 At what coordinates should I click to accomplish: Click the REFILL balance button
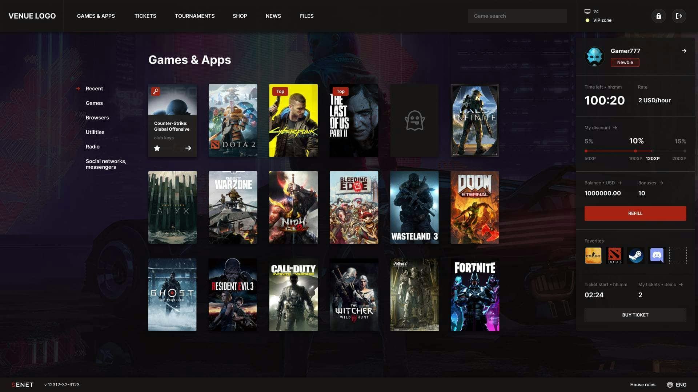[635, 213]
